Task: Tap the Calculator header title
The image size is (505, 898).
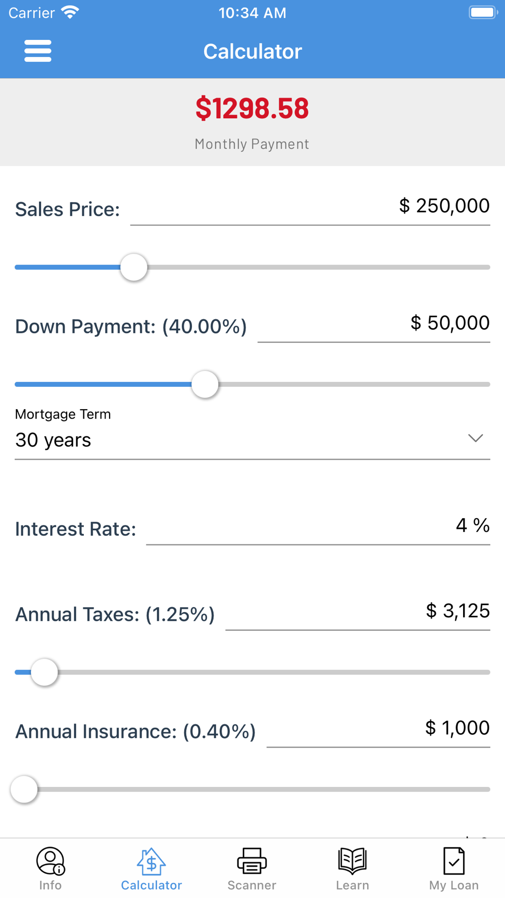Action: [x=252, y=52]
